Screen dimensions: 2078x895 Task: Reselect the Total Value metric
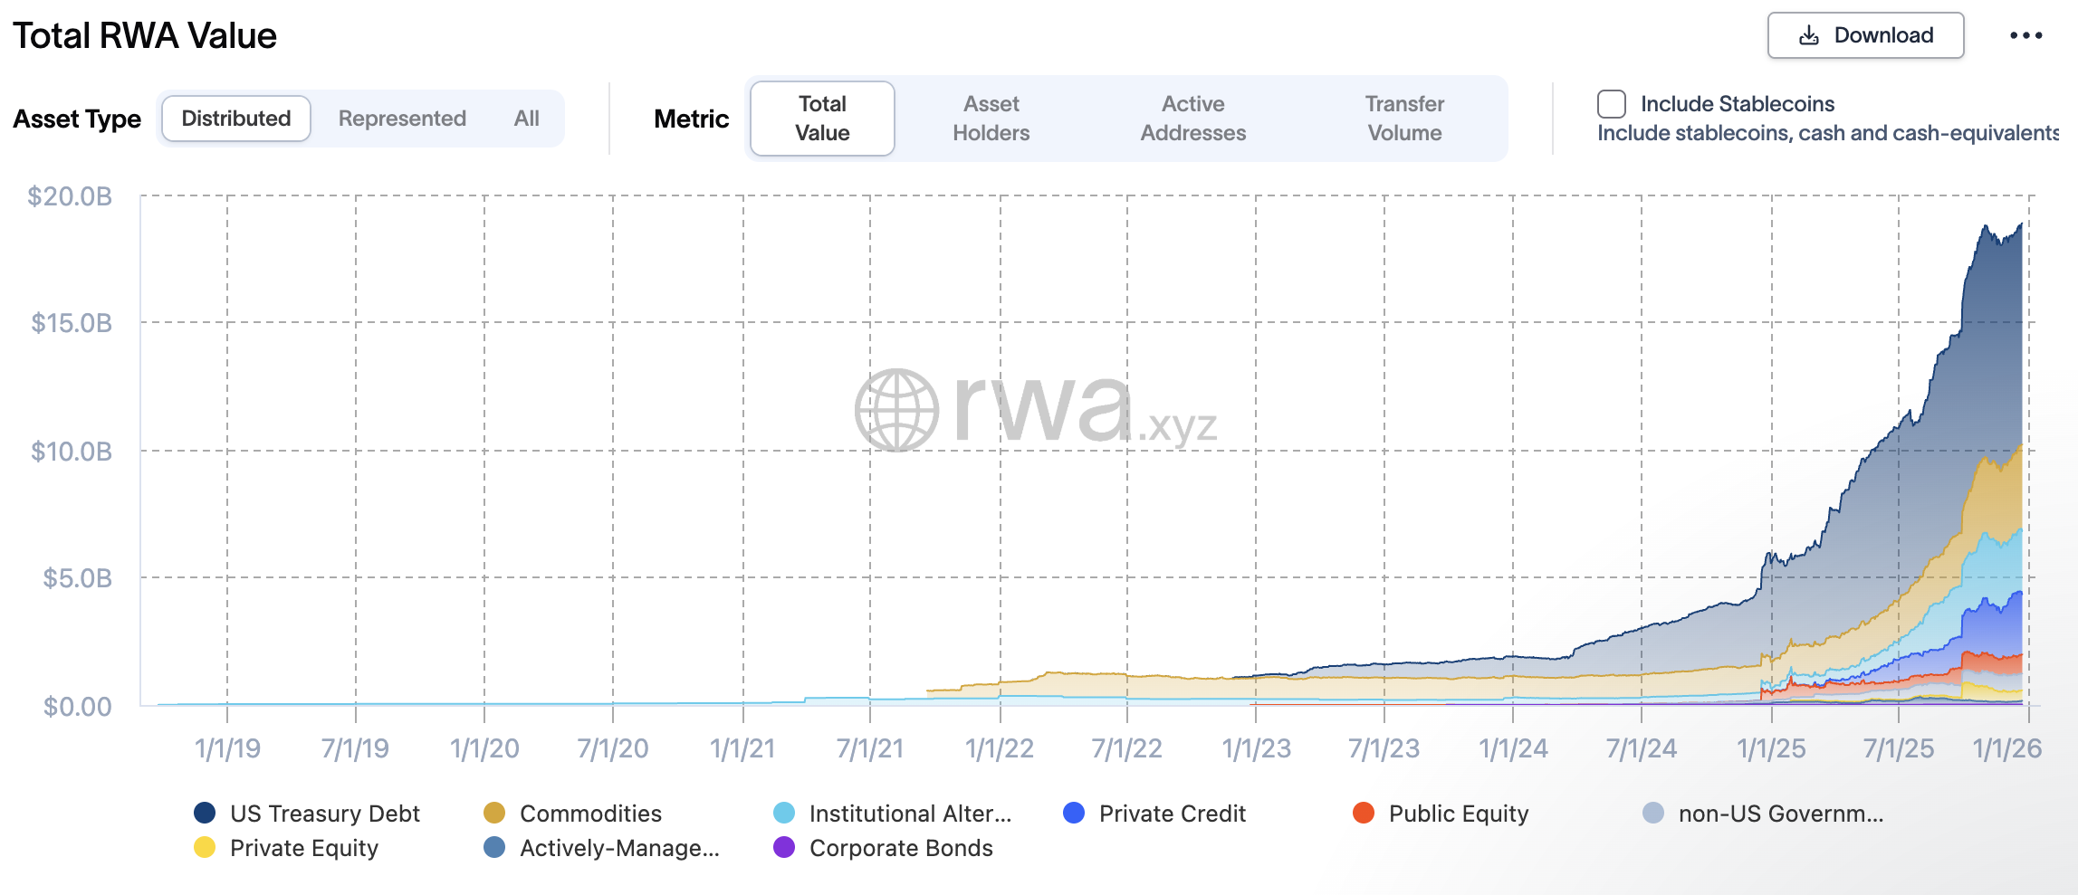[820, 118]
